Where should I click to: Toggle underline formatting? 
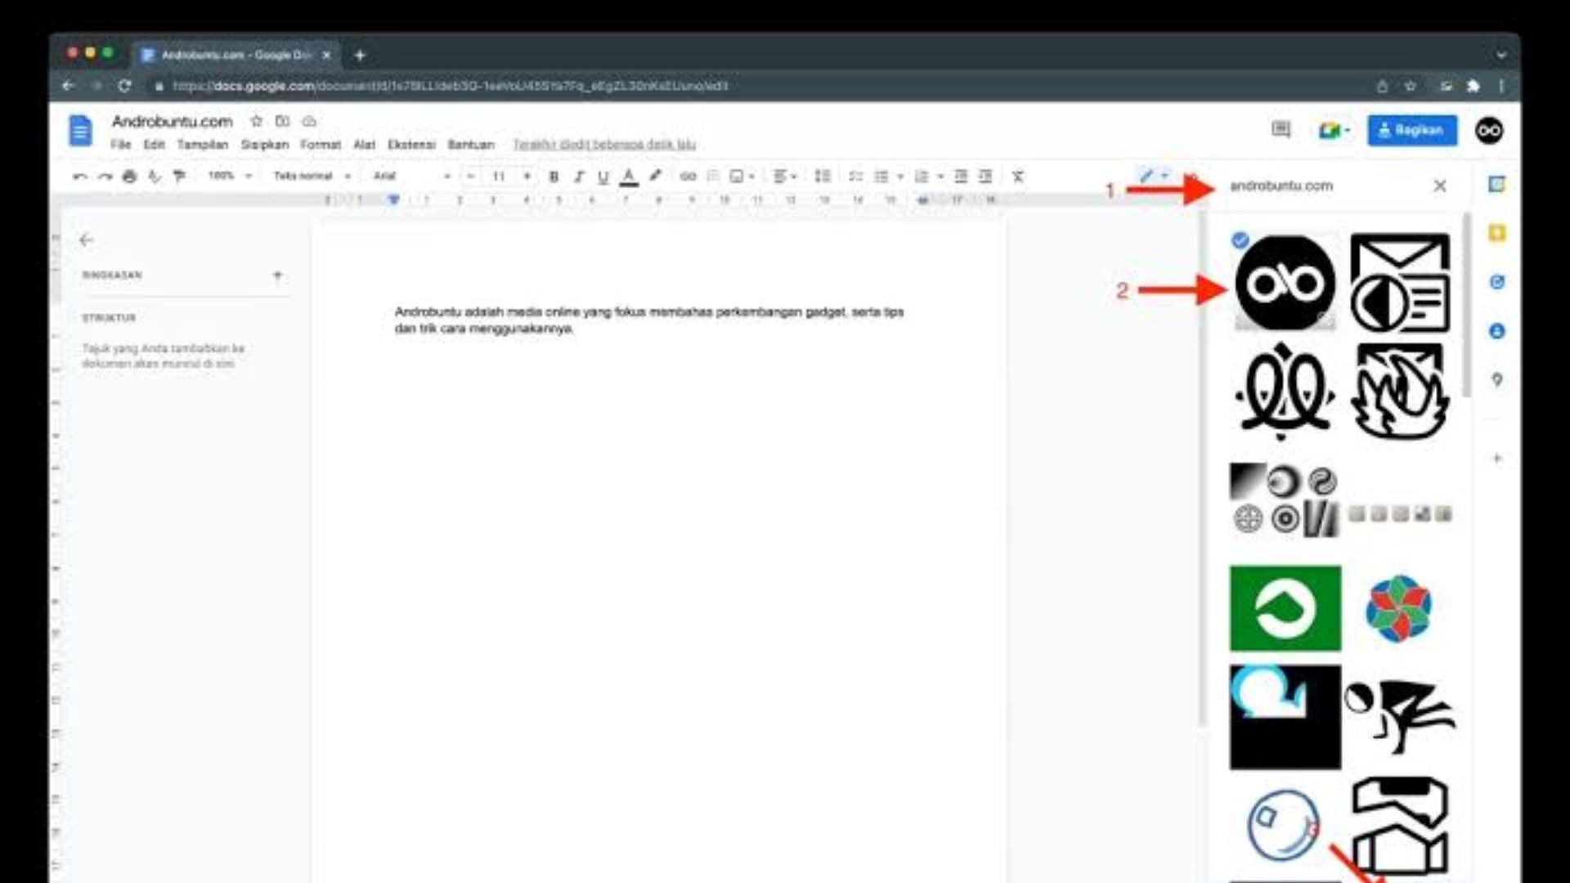pos(603,177)
